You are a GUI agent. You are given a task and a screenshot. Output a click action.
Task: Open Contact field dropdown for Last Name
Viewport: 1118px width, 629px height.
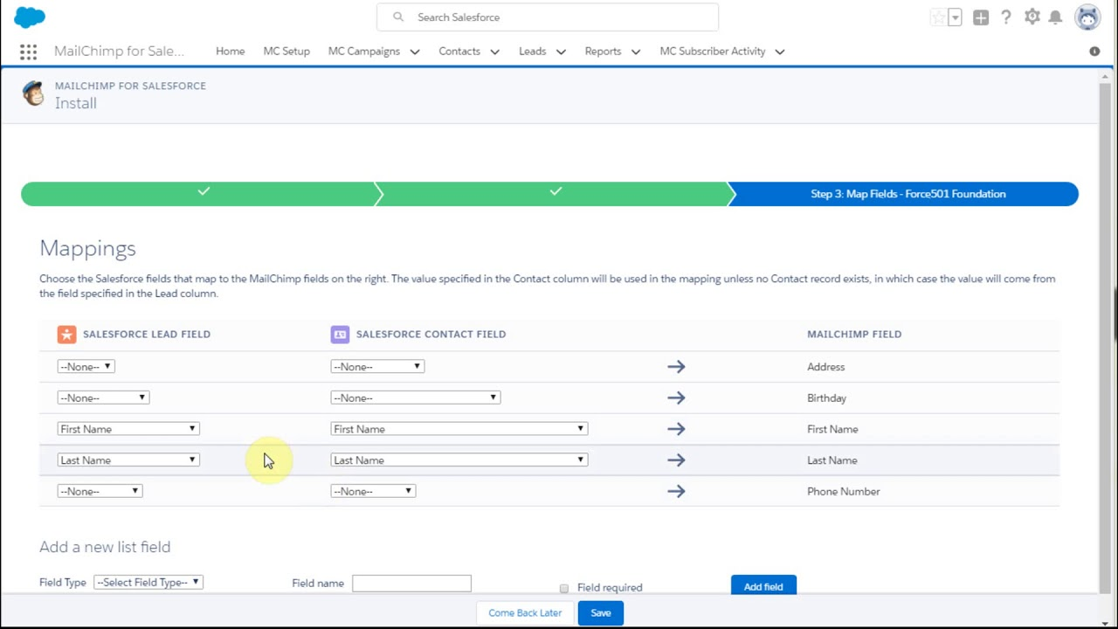click(x=459, y=460)
